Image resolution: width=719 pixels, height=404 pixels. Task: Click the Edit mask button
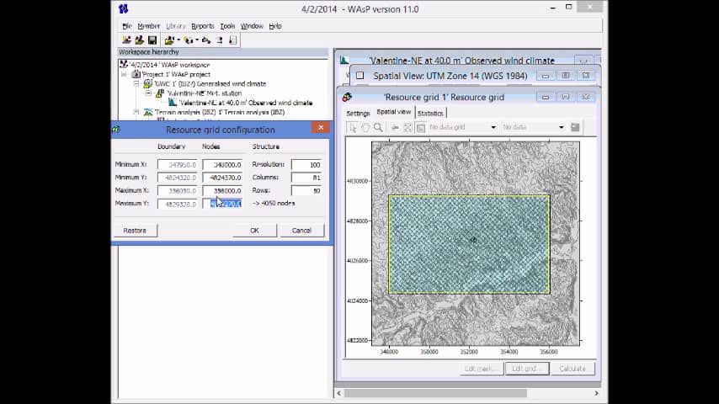481,369
